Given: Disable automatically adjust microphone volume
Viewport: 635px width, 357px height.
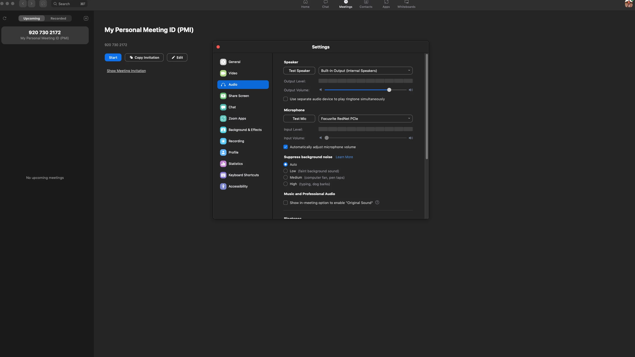Looking at the screenshot, I should point(286,147).
